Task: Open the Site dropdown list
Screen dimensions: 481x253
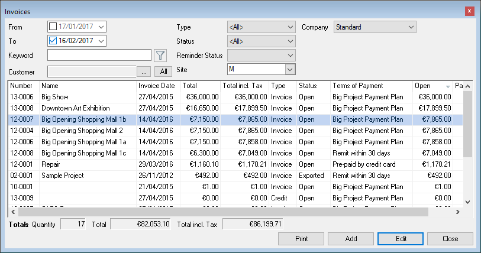Action: point(289,70)
